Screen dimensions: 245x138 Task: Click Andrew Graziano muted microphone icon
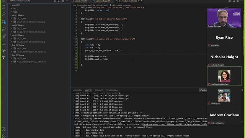tap(209, 123)
